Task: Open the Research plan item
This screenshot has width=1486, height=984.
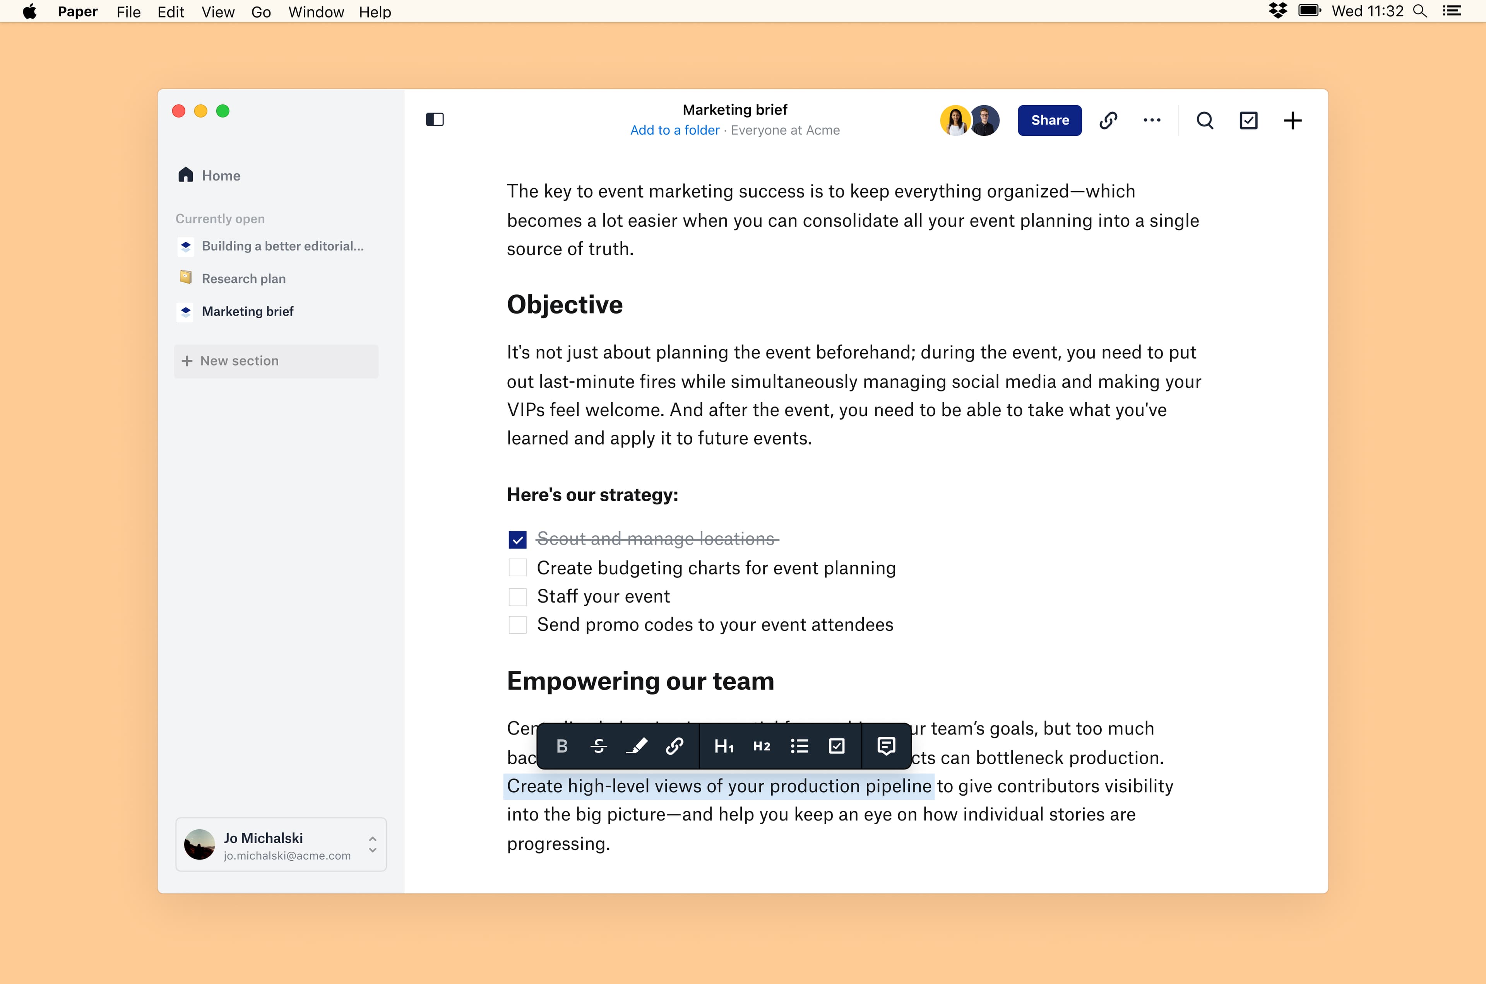Action: tap(232, 278)
